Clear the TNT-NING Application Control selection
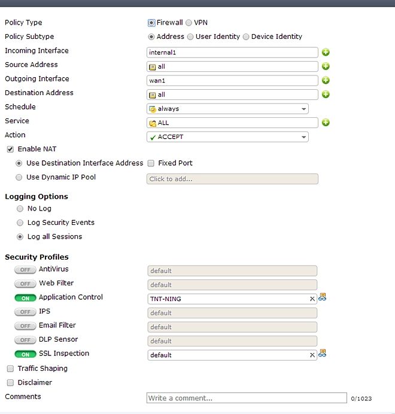Viewport: 395px width, 414px height. (x=312, y=299)
